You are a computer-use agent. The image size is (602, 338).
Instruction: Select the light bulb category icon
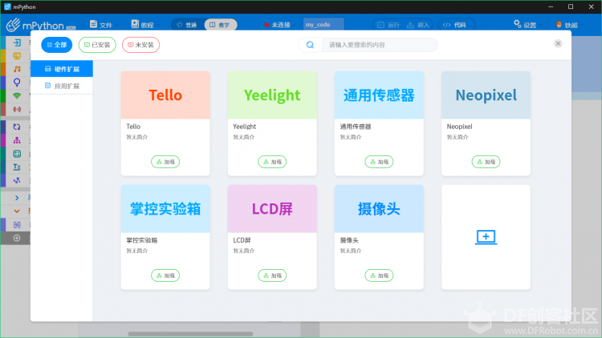click(17, 82)
